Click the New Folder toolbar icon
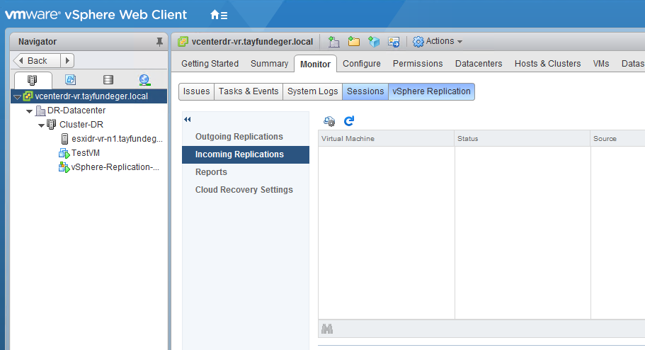The width and height of the screenshot is (645, 350). click(354, 42)
